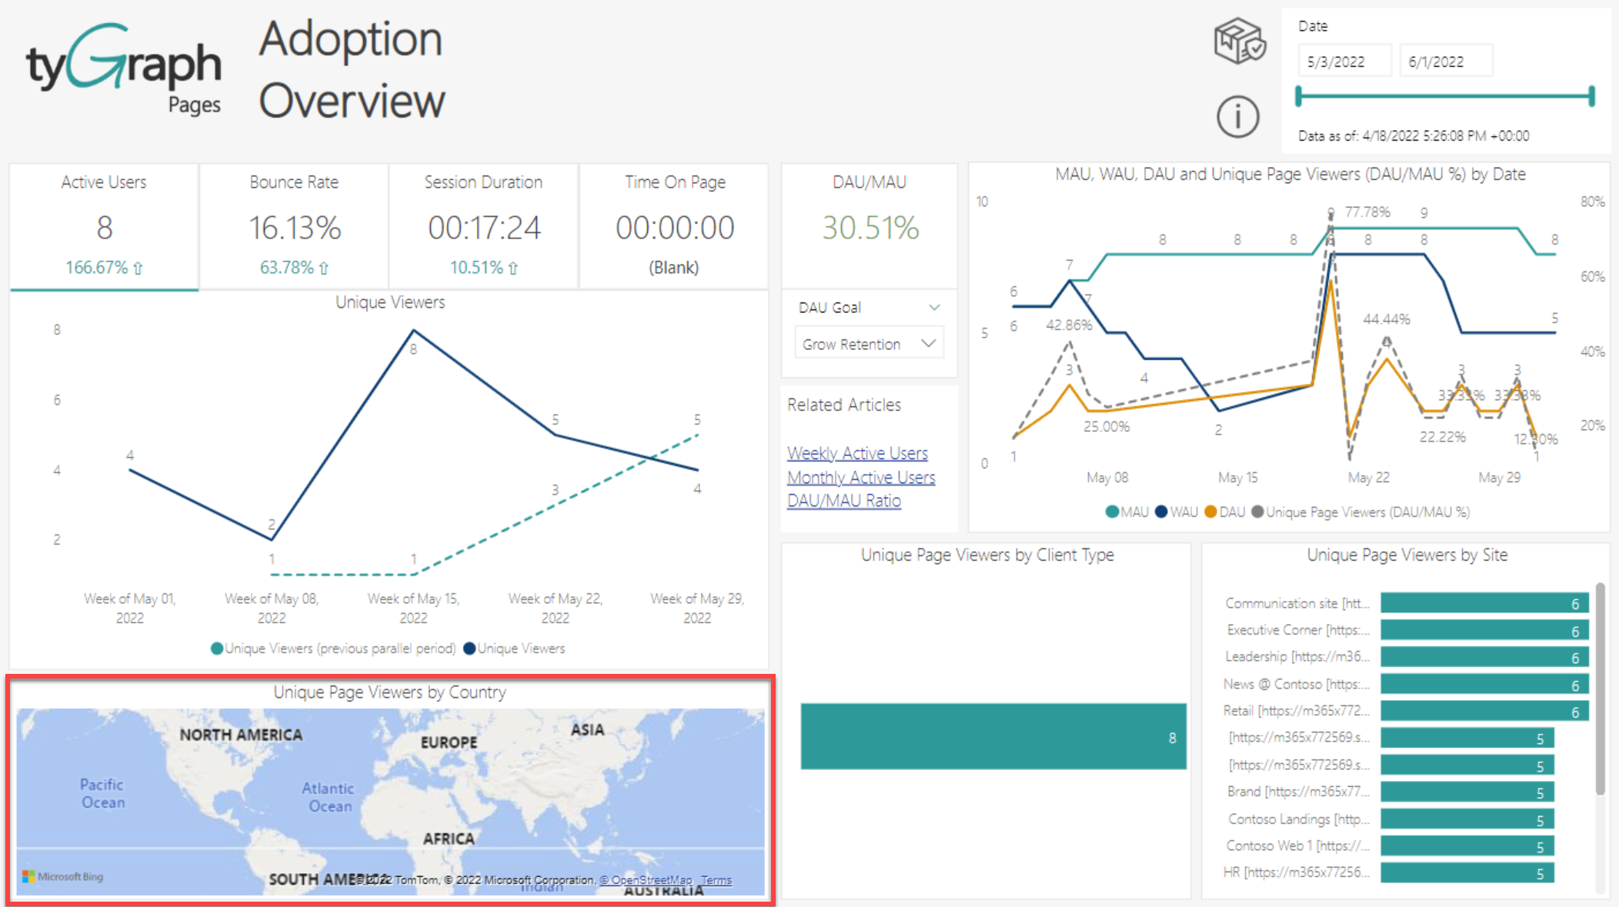Image resolution: width=1619 pixels, height=907 pixels.
Task: Click the date range slider track
Action: click(x=1444, y=96)
